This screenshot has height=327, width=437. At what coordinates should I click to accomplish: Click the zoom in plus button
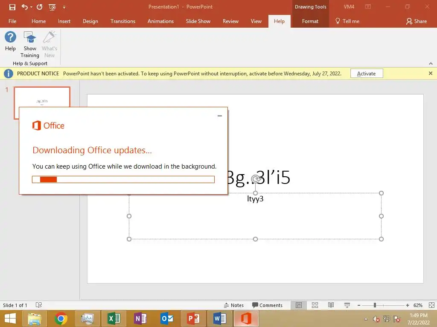pyautogui.click(x=408, y=305)
